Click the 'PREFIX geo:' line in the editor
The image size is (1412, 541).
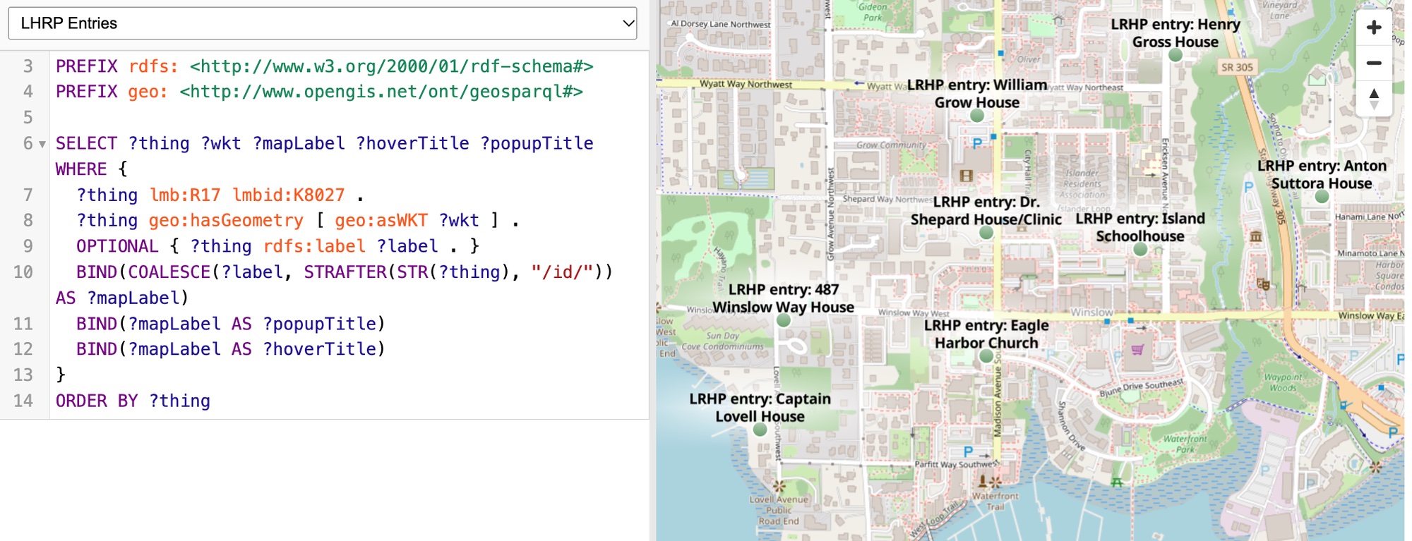coord(319,92)
